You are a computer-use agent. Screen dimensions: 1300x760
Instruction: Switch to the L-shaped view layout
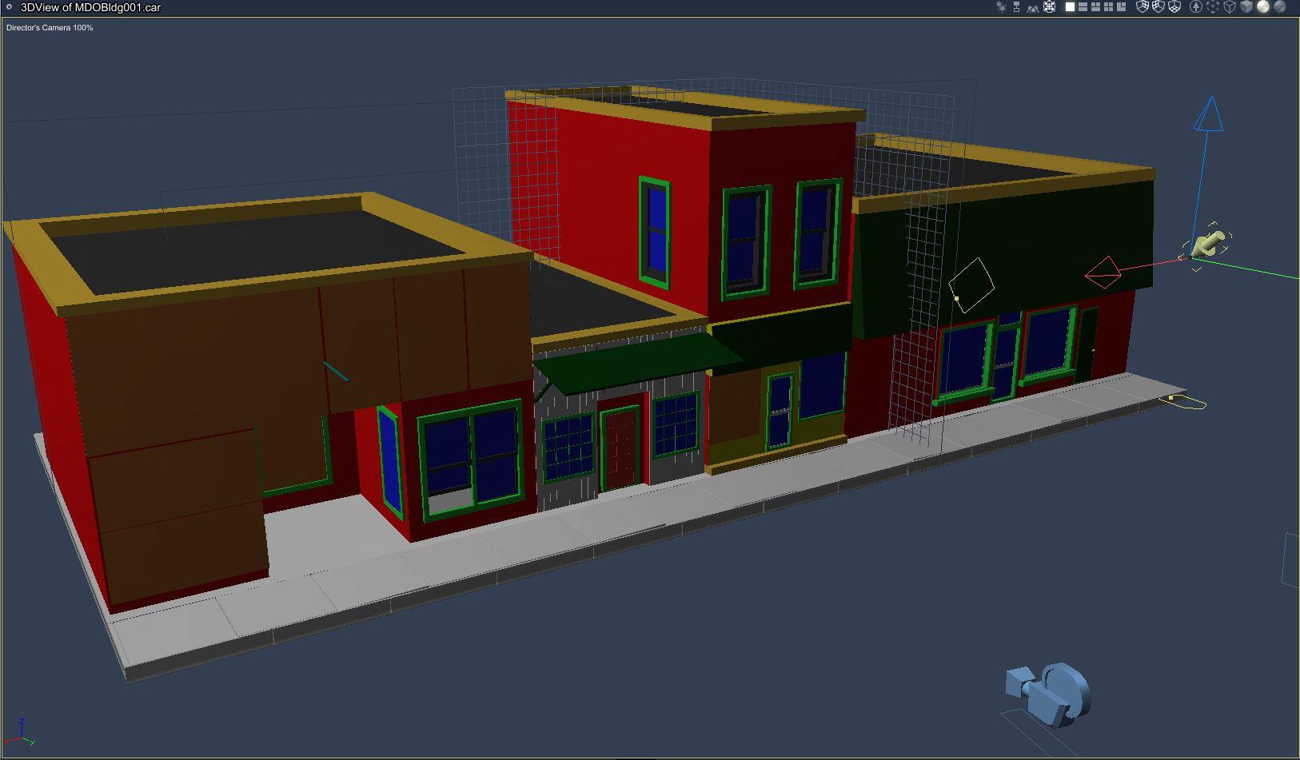click(x=1122, y=7)
